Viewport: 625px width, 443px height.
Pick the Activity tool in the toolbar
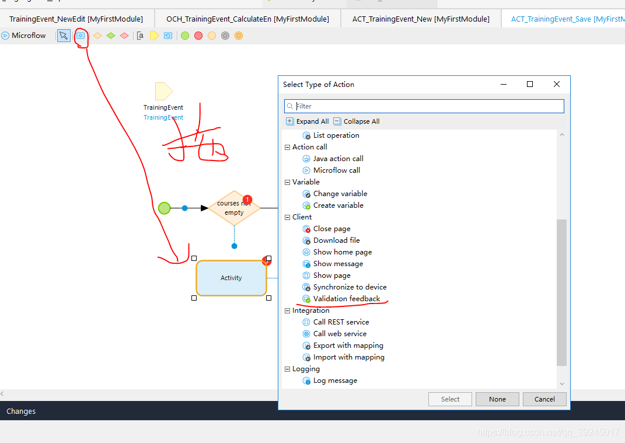pyautogui.click(x=81, y=36)
